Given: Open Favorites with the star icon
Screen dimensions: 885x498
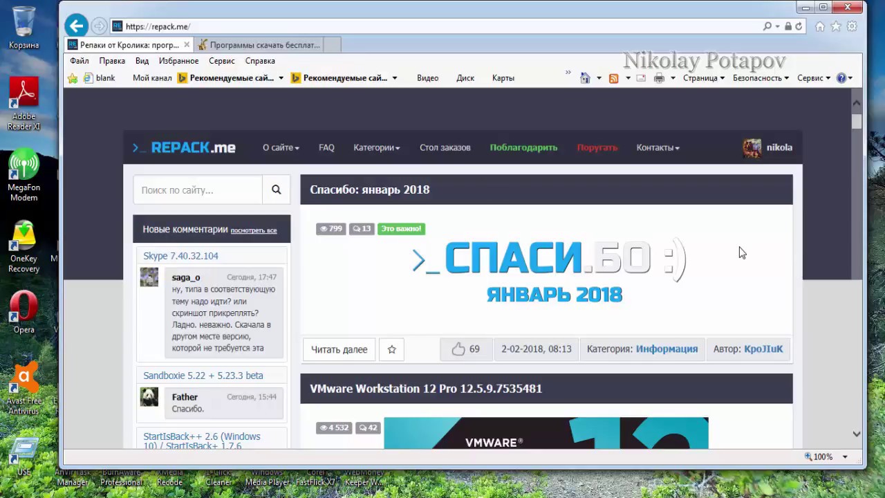Looking at the screenshot, I should click(x=836, y=26).
